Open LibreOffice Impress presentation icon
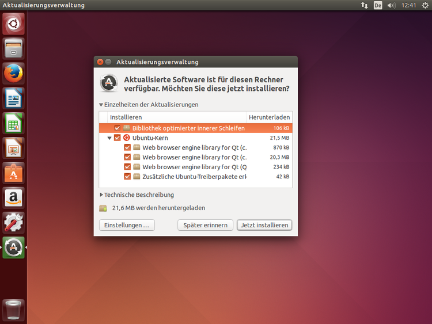Viewport: 432px width, 324px height. pos(14,148)
